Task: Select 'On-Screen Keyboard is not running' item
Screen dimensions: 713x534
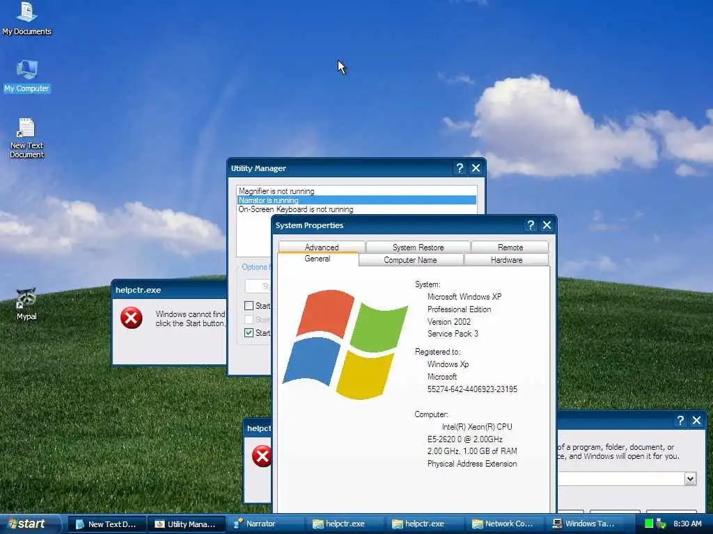Action: point(356,209)
